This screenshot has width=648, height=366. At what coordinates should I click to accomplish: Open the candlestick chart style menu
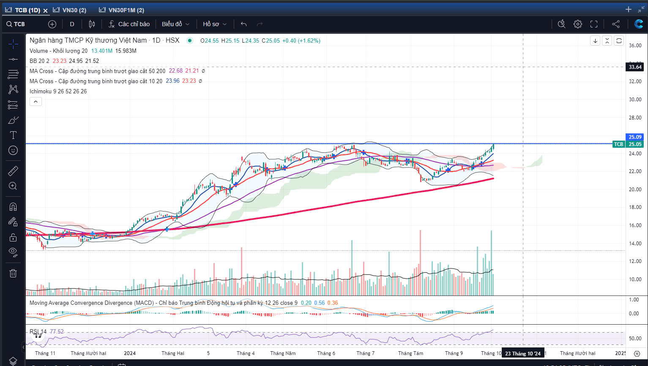(92, 24)
